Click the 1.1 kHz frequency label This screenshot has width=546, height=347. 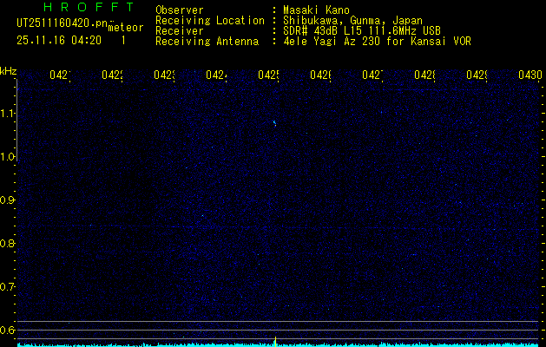tap(7, 114)
